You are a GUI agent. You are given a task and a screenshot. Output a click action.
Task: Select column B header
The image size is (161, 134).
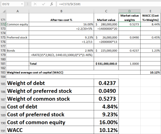point(61,11)
